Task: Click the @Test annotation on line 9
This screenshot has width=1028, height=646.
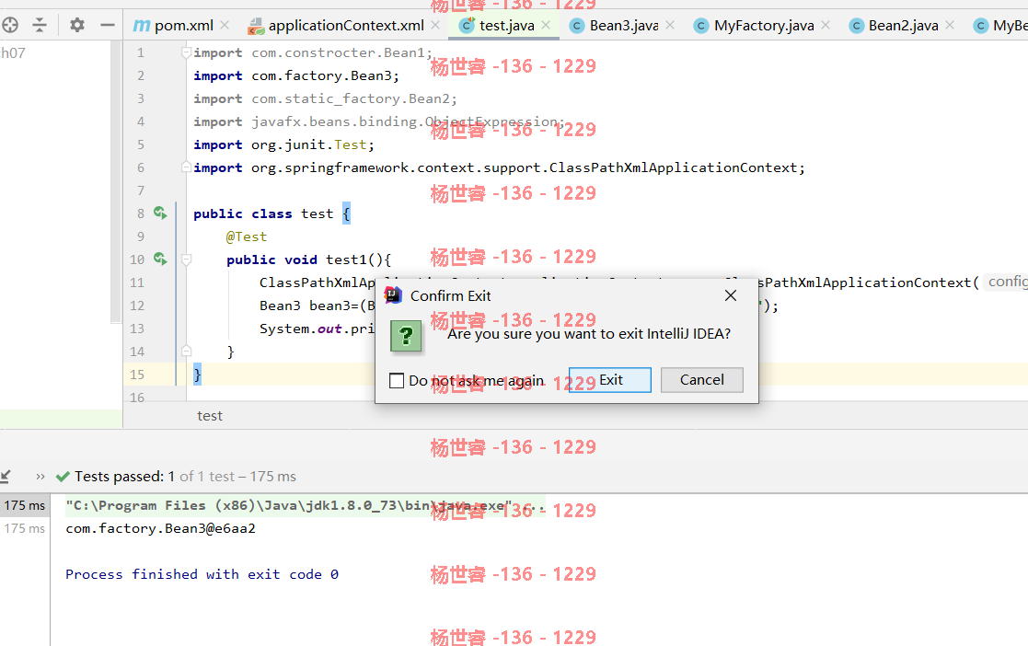Action: pos(247,236)
